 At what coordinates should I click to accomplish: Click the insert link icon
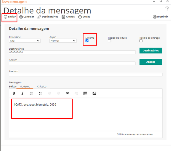[67, 93]
